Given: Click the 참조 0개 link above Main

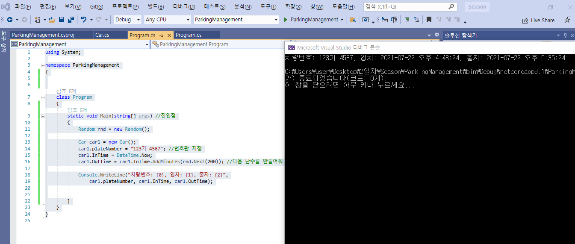Looking at the screenshot, I should pyautogui.click(x=77, y=110).
